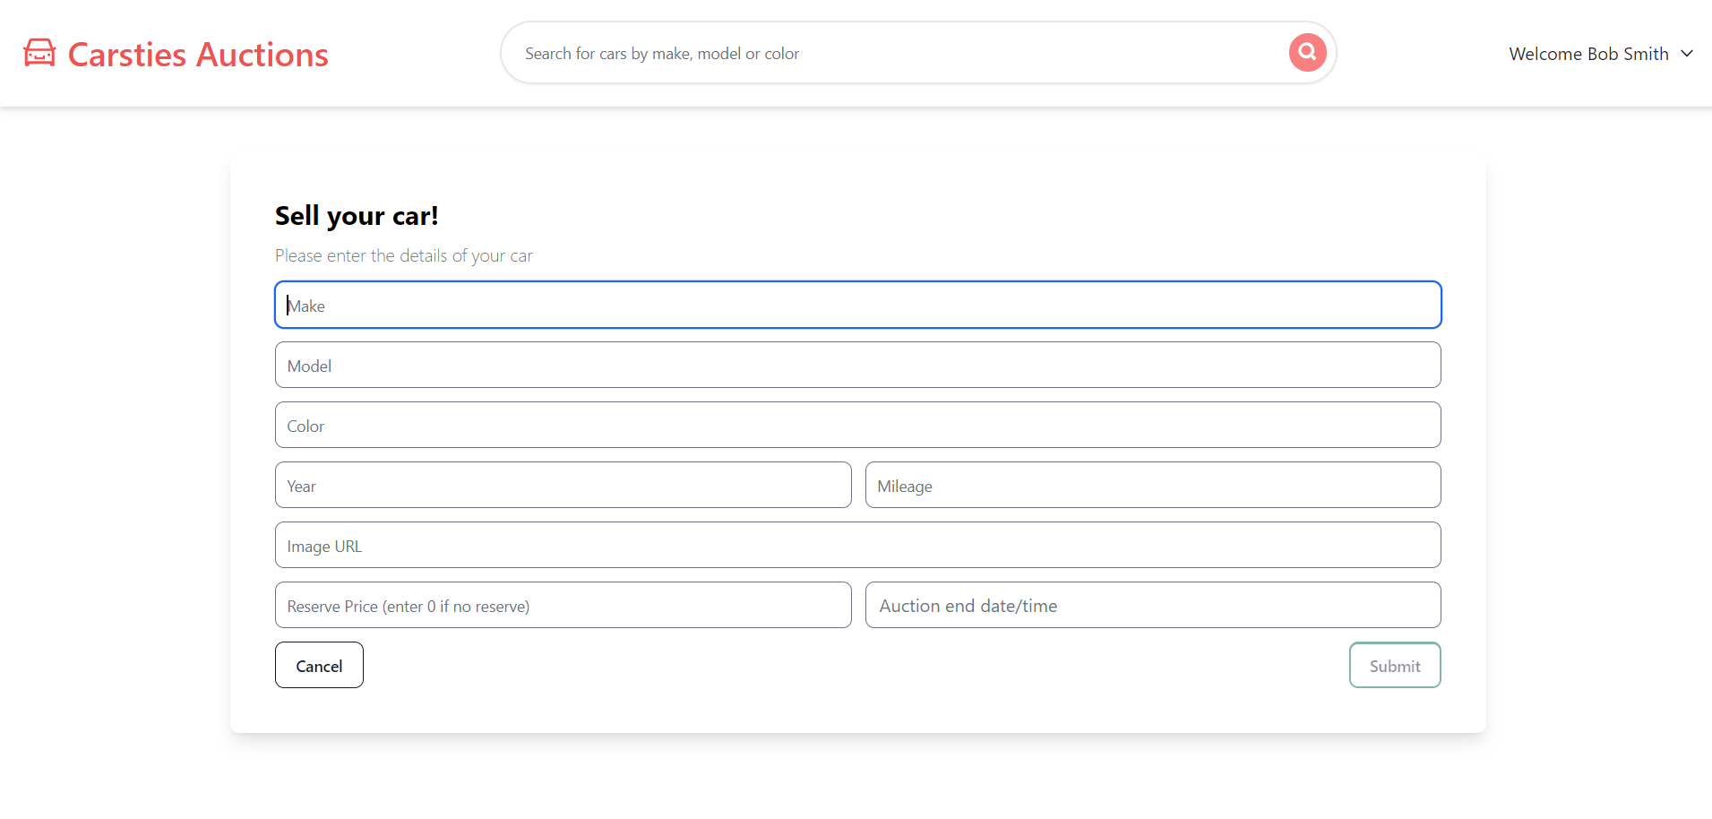Click into the Make field
The height and width of the screenshot is (819, 1712).
857,306
